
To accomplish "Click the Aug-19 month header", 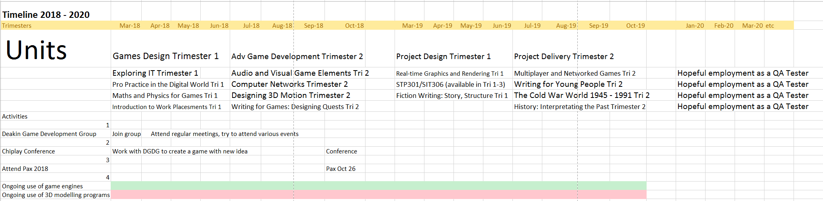I will pos(566,26).
